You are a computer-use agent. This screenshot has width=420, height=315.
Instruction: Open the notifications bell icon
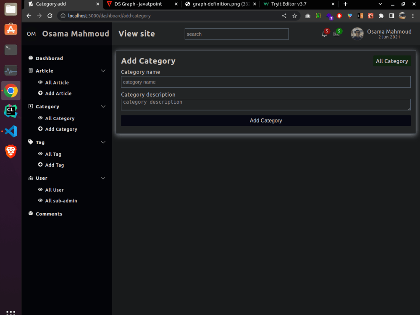point(324,34)
